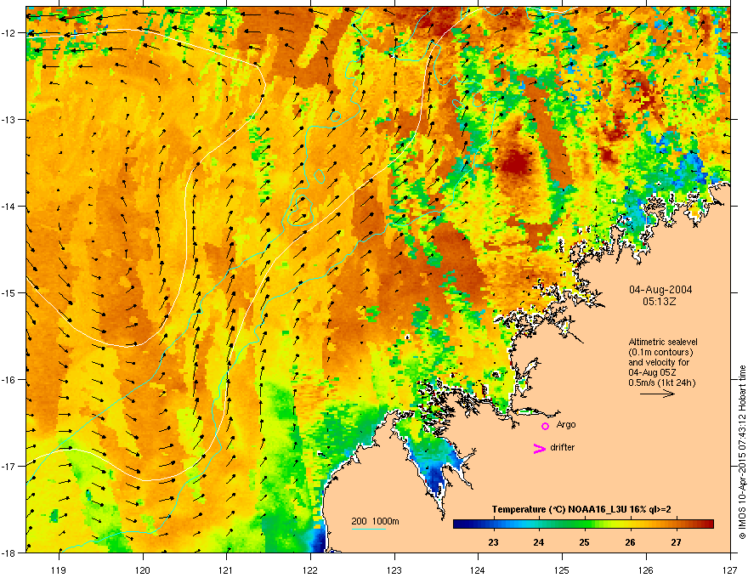
Task: Click the Temperature NOAA16_L3U colorbar title
Action: [x=581, y=509]
